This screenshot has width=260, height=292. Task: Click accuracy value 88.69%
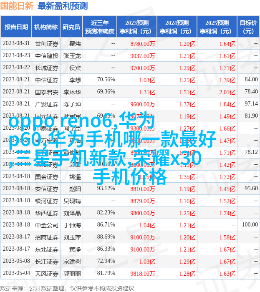click(106, 237)
